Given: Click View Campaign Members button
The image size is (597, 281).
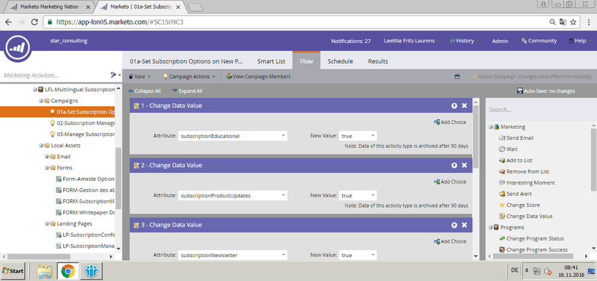Looking at the screenshot, I should click(x=258, y=76).
